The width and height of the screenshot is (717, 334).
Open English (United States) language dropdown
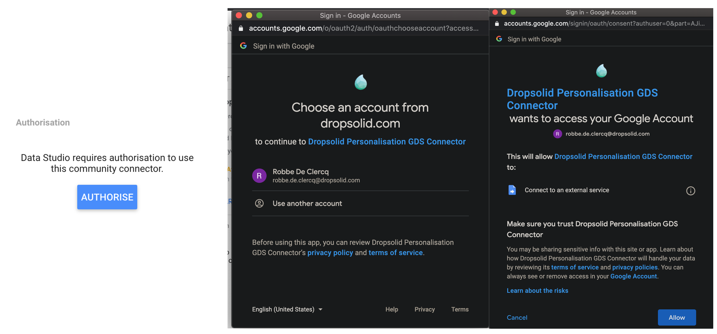[287, 309]
